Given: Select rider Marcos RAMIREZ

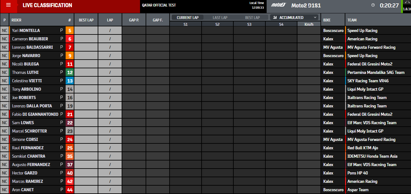Looking at the screenshot, I should click(27, 181).
